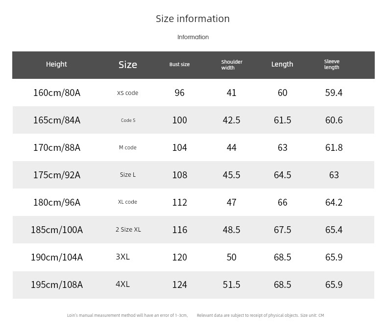Click the '2 Size XL' cell
Viewport: 387px width, 332px height.
128,230
